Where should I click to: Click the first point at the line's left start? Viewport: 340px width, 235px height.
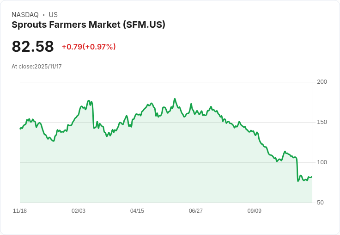pos(20,129)
